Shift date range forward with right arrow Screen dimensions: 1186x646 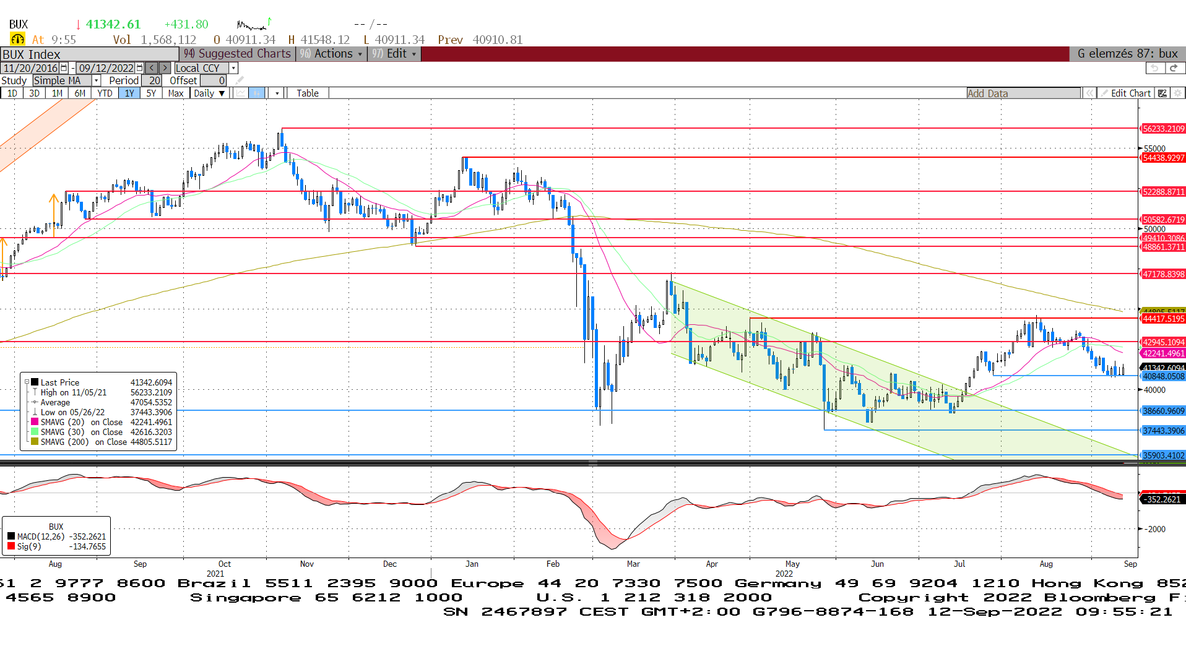click(165, 68)
